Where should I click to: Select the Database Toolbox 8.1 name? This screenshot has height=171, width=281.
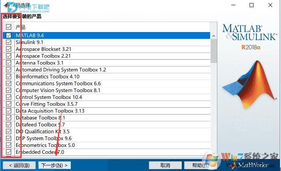[40, 118]
